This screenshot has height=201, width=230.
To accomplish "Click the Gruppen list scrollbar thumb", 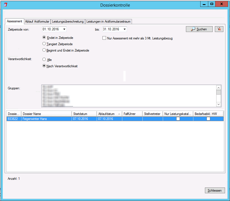I will coord(218,92).
